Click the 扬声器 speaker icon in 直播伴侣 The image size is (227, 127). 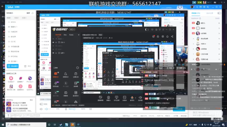140,98
